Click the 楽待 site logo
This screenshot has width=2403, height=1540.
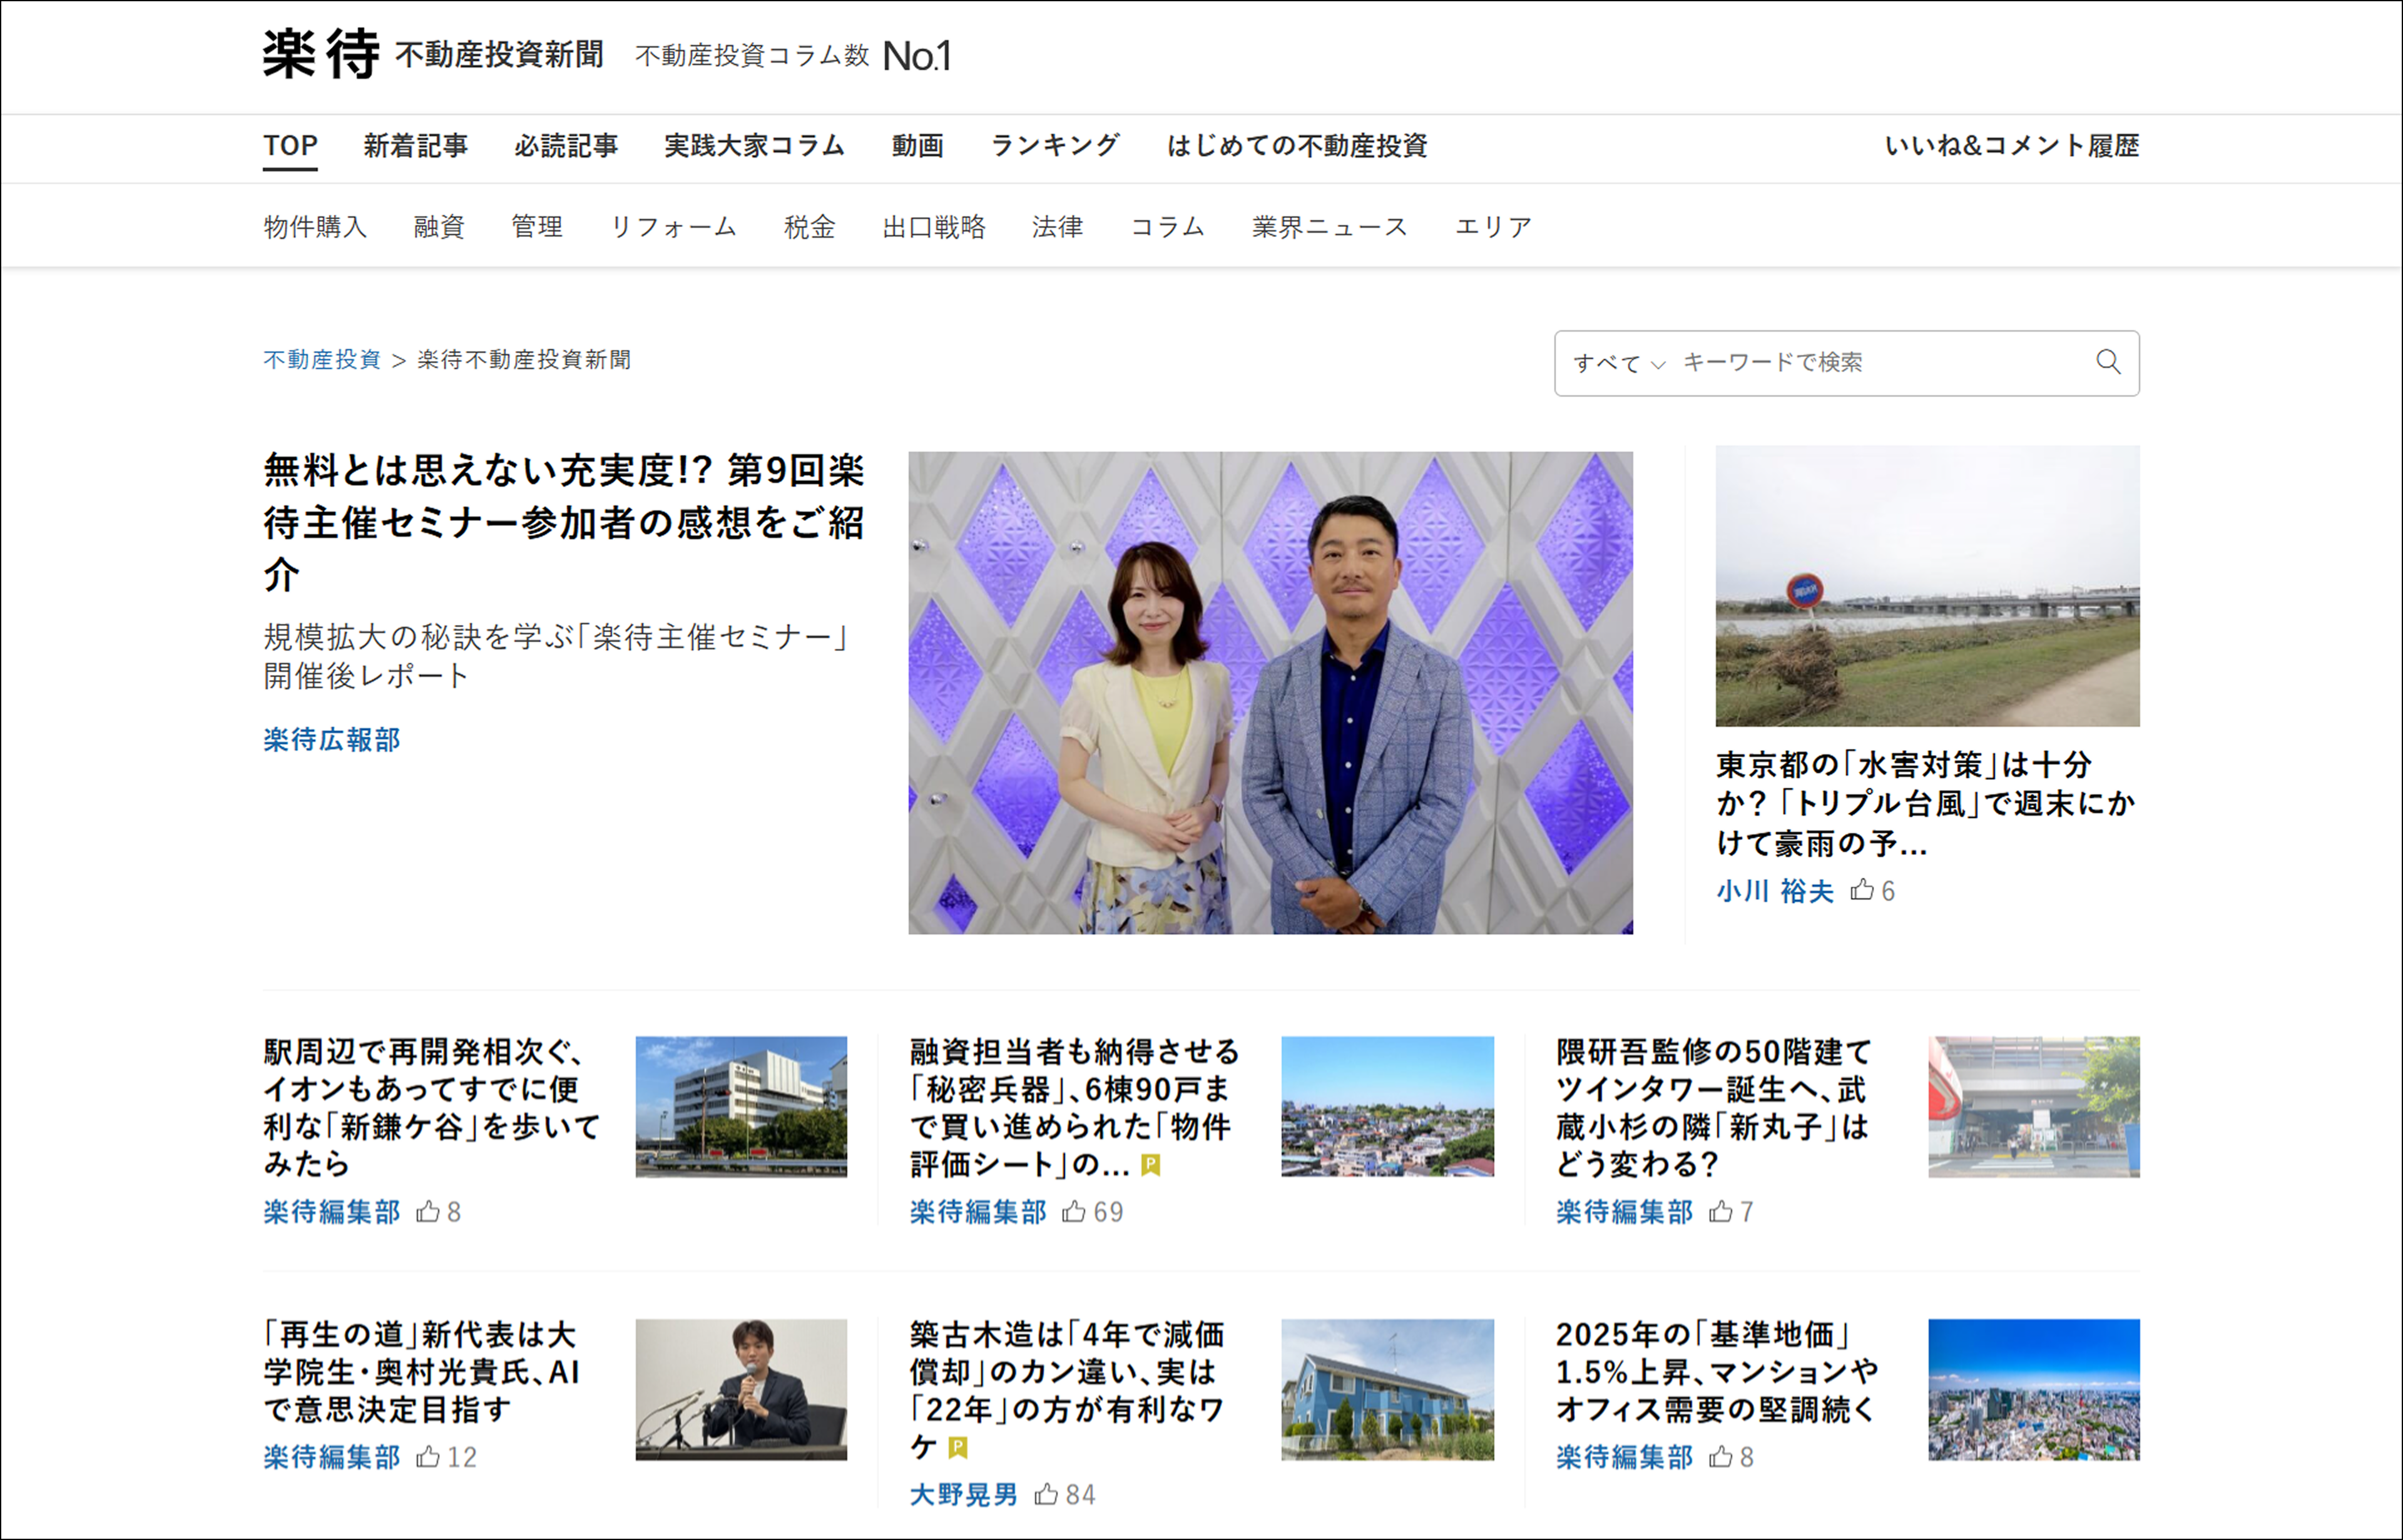click(321, 55)
